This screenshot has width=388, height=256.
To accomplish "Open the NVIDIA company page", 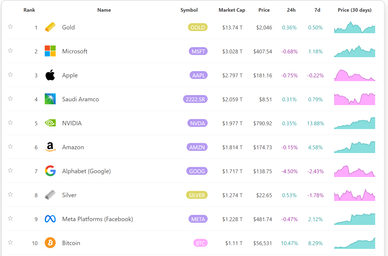I will 72,123.
